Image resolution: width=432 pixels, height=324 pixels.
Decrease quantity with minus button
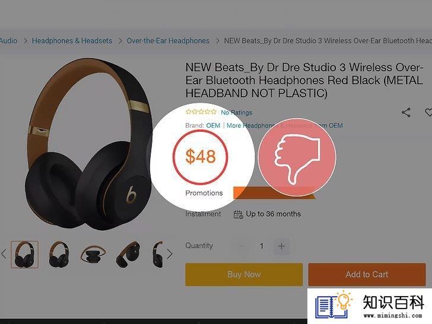(x=242, y=246)
